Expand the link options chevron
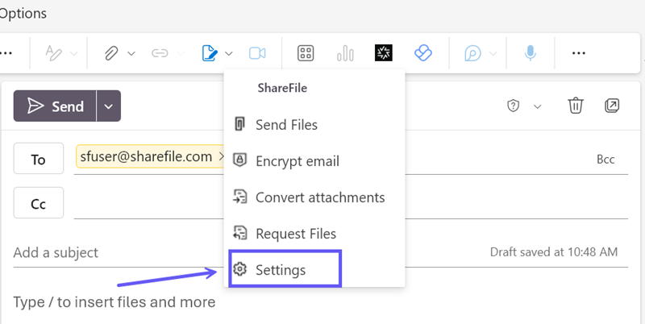Viewport: 645px width, 324px height. 181,53
